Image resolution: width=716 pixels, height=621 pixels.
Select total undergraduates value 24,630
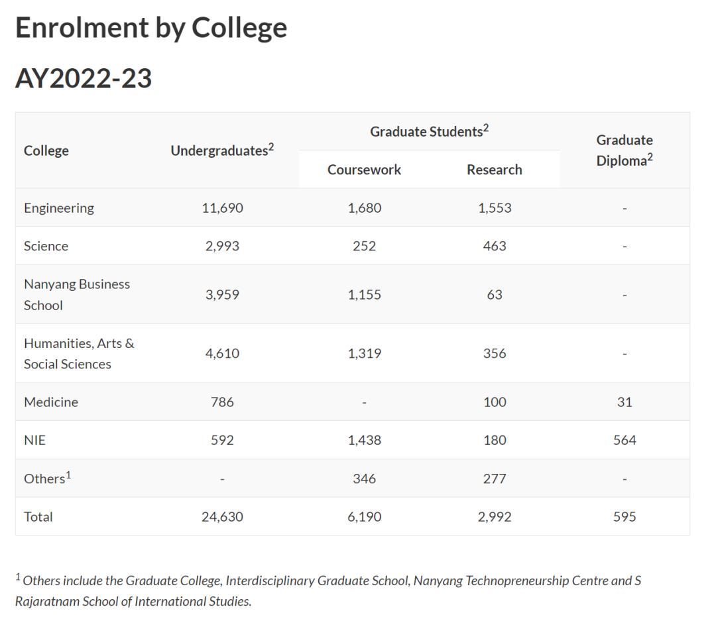tap(222, 517)
